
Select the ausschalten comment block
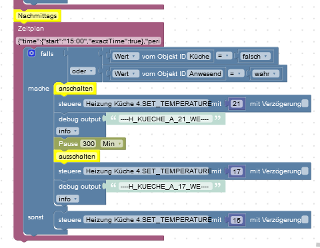[77, 156]
